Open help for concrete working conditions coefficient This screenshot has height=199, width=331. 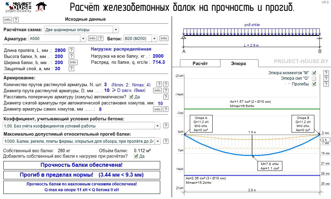[x=166, y=125]
